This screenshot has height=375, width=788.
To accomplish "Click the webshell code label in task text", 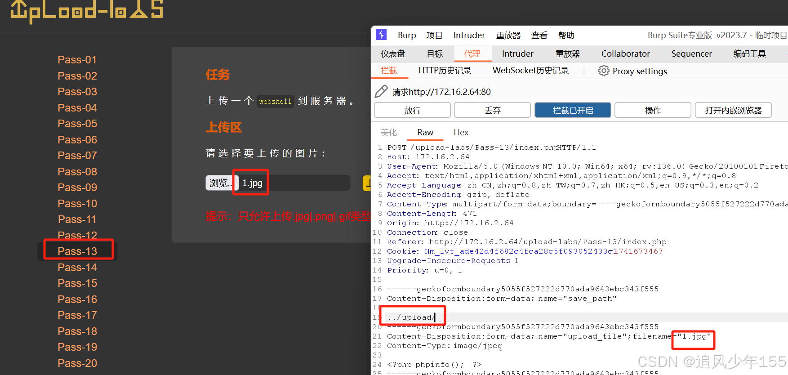I will (275, 101).
